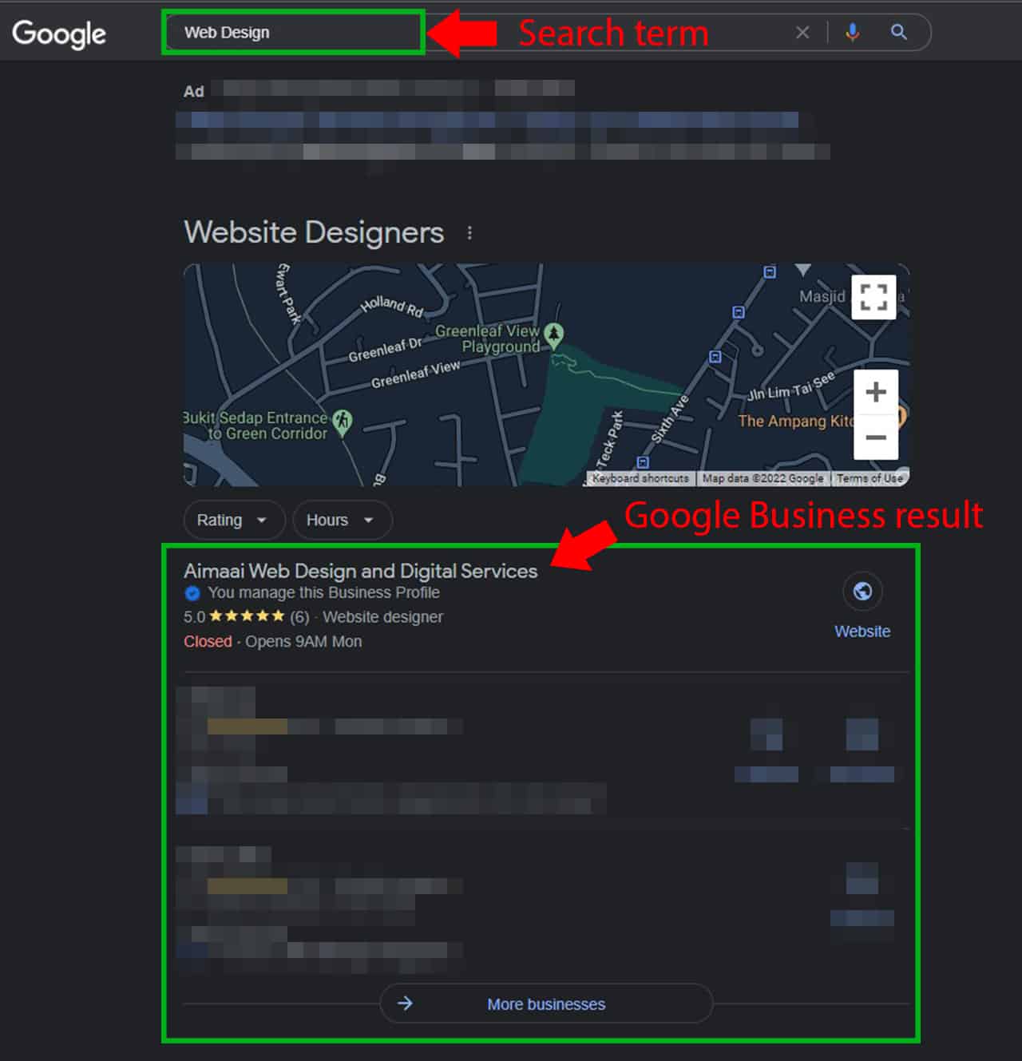1022x1061 pixels.
Task: Click The Ampang Kitchen label on map
Action: pos(796,421)
